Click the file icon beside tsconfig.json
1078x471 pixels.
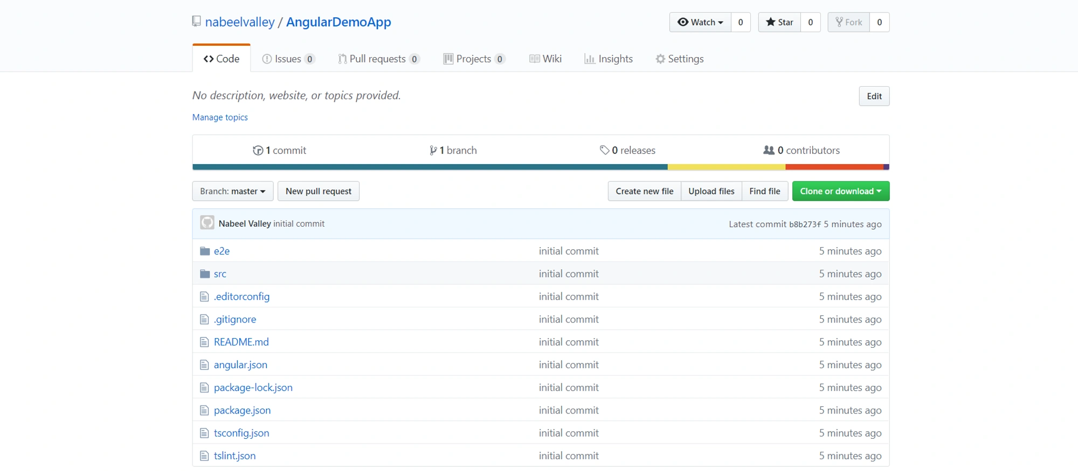[x=204, y=433]
